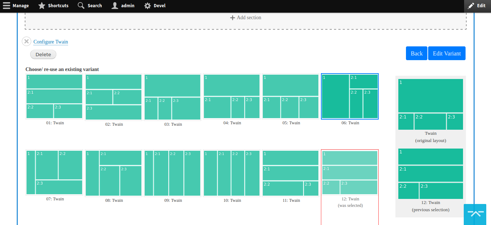Click the Add section plus link
491x225 pixels.
tap(246, 17)
